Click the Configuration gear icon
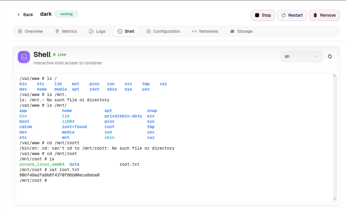This screenshot has height=211, width=346. (149, 31)
